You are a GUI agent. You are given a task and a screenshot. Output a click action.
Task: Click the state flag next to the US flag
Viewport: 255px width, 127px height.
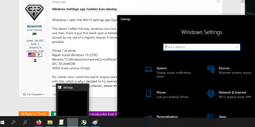(39, 55)
